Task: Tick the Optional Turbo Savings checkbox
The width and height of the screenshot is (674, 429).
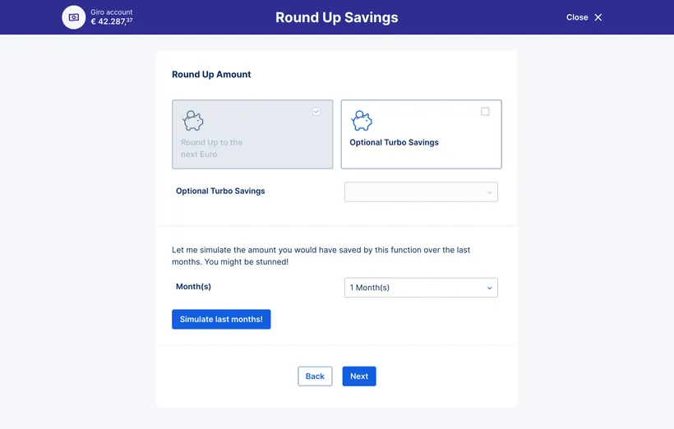Action: click(x=485, y=111)
